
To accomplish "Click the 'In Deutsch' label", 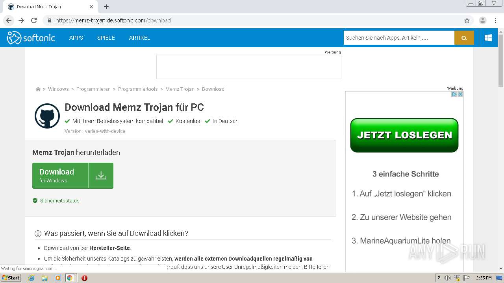I will (226, 121).
